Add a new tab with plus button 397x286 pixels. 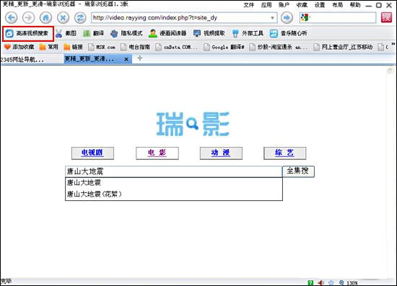(139, 58)
